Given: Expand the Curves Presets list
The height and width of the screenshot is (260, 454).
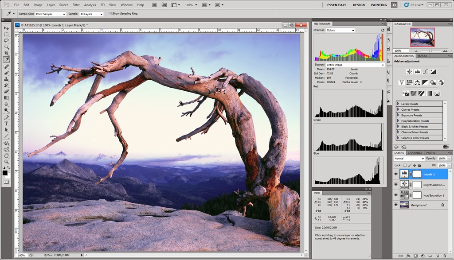Looking at the screenshot, I should coord(398,109).
